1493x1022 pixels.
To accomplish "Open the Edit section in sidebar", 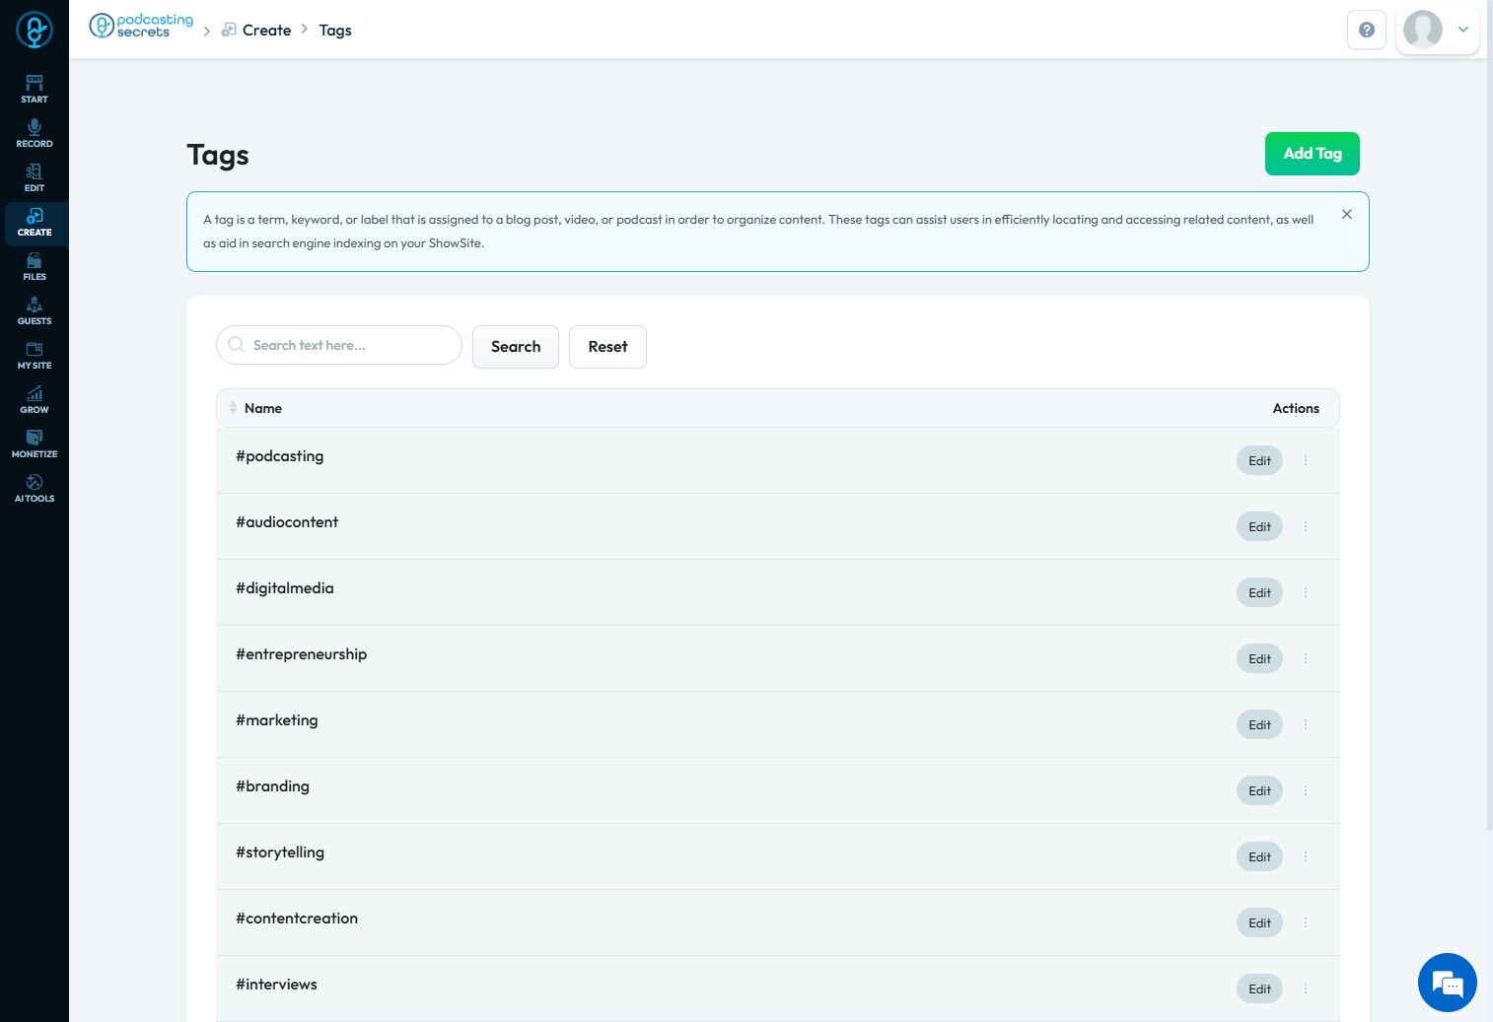I will (35, 176).
